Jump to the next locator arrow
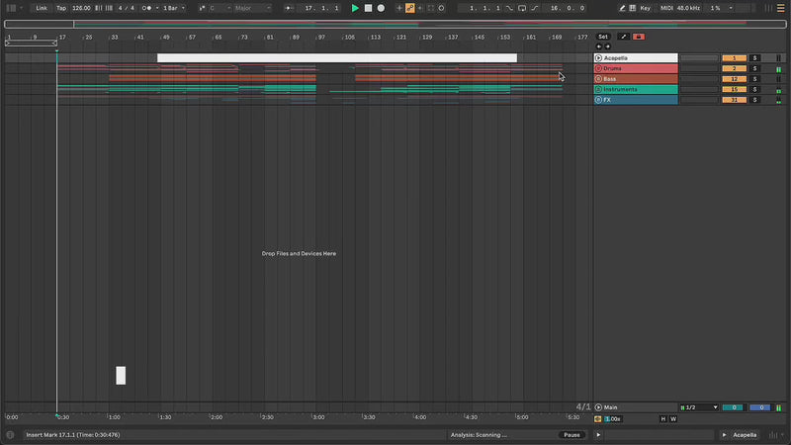This screenshot has height=445, width=791. pyautogui.click(x=606, y=46)
